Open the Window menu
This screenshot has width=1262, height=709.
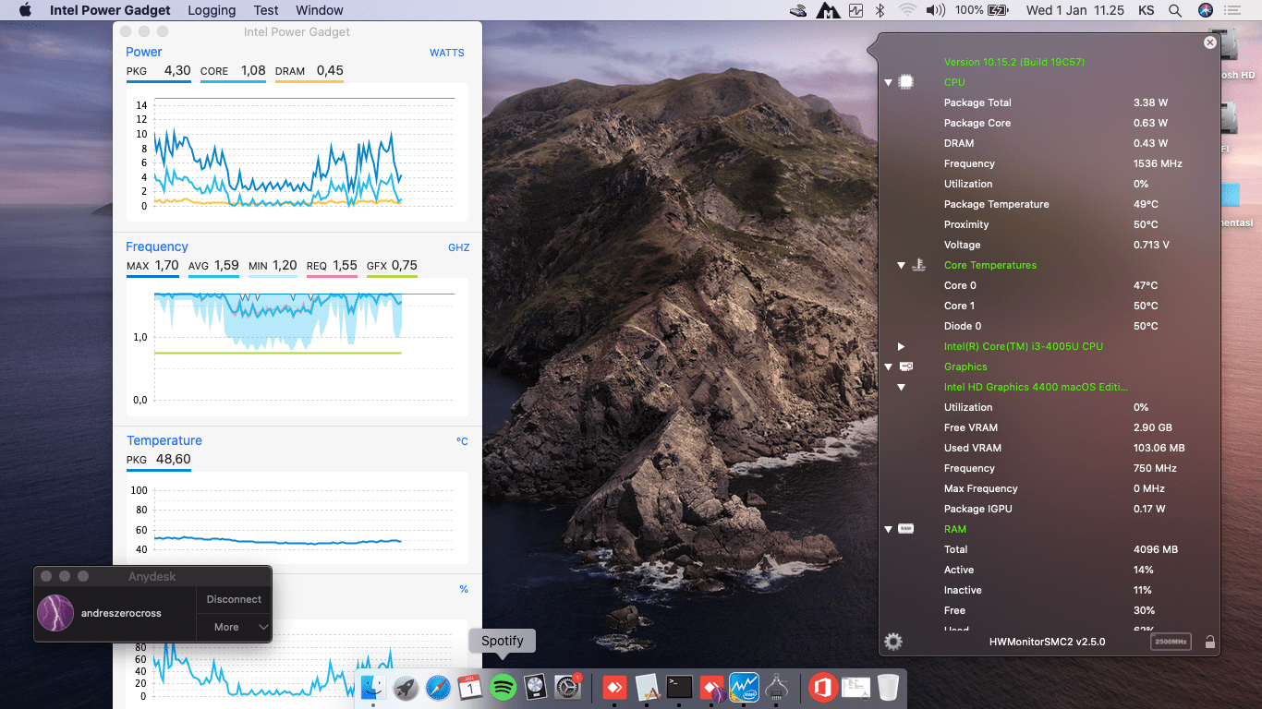(320, 10)
